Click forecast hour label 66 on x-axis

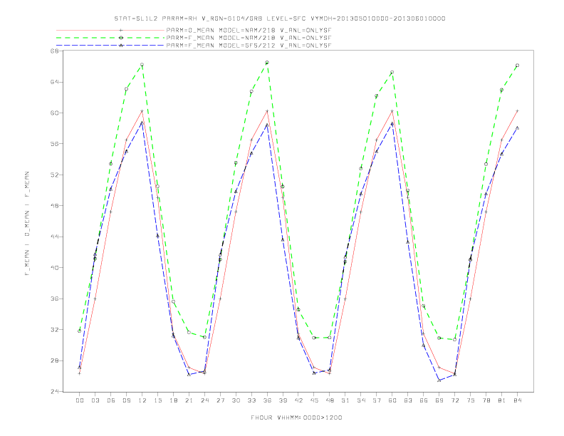click(424, 400)
